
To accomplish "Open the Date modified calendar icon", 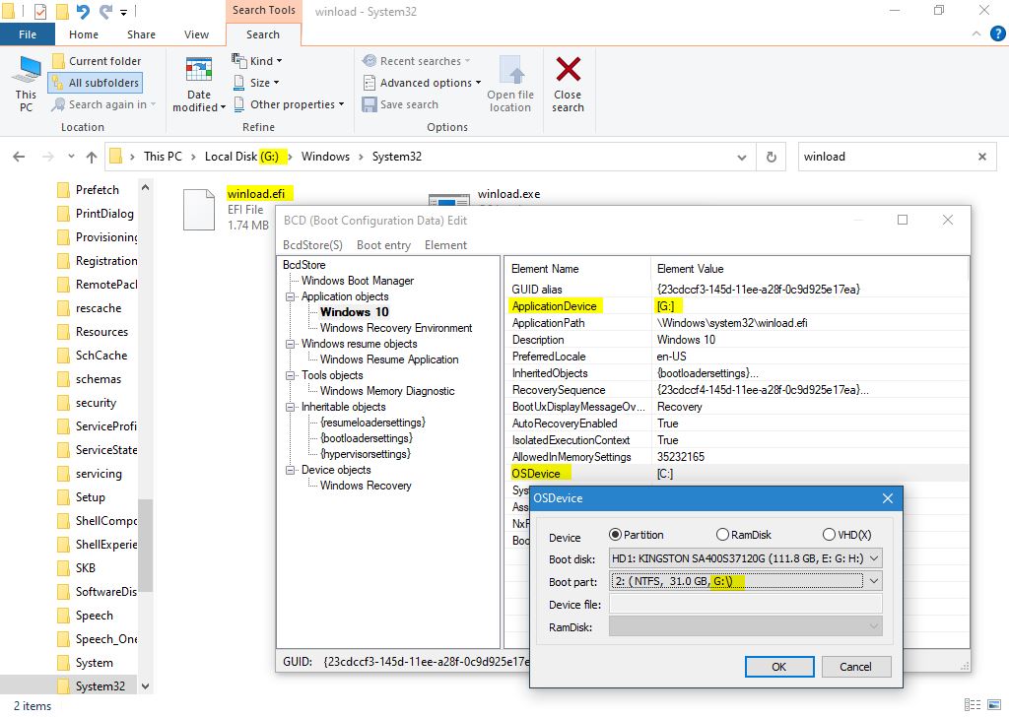I will [x=199, y=71].
